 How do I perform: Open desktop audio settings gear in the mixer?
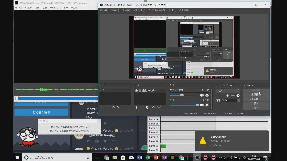(x=207, y=95)
